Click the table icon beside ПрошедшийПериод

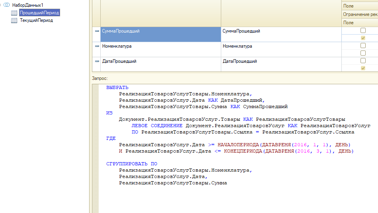point(14,13)
